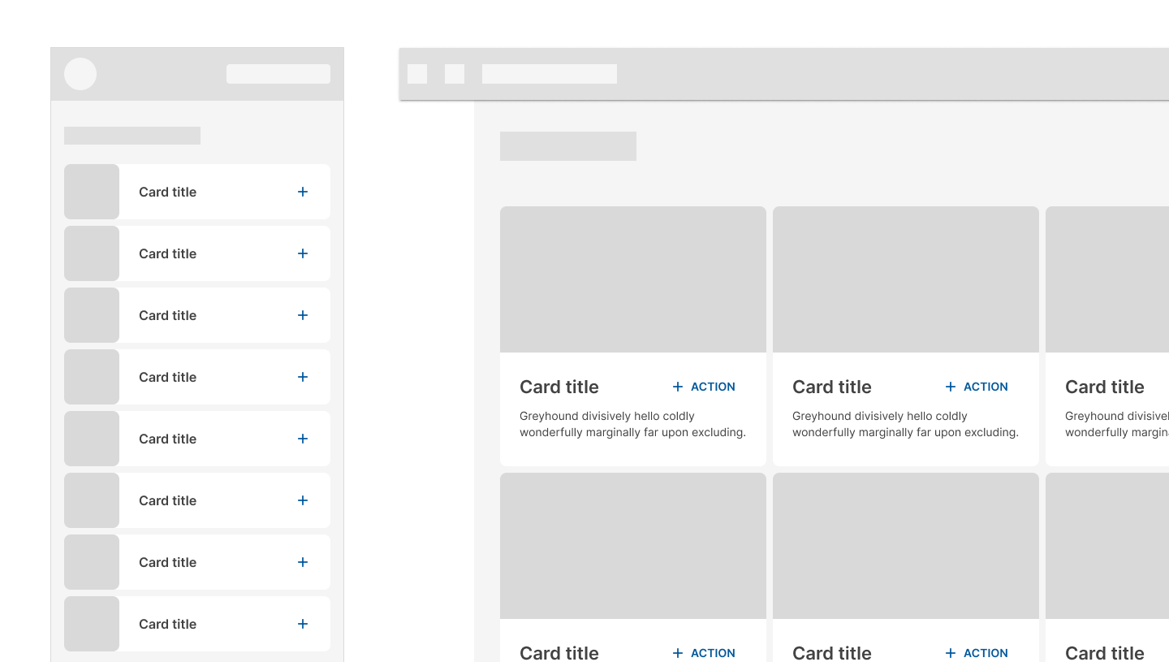This screenshot has width=1169, height=662.
Task: Click the placeholder field in the mobile header
Action: pyautogui.click(x=278, y=74)
